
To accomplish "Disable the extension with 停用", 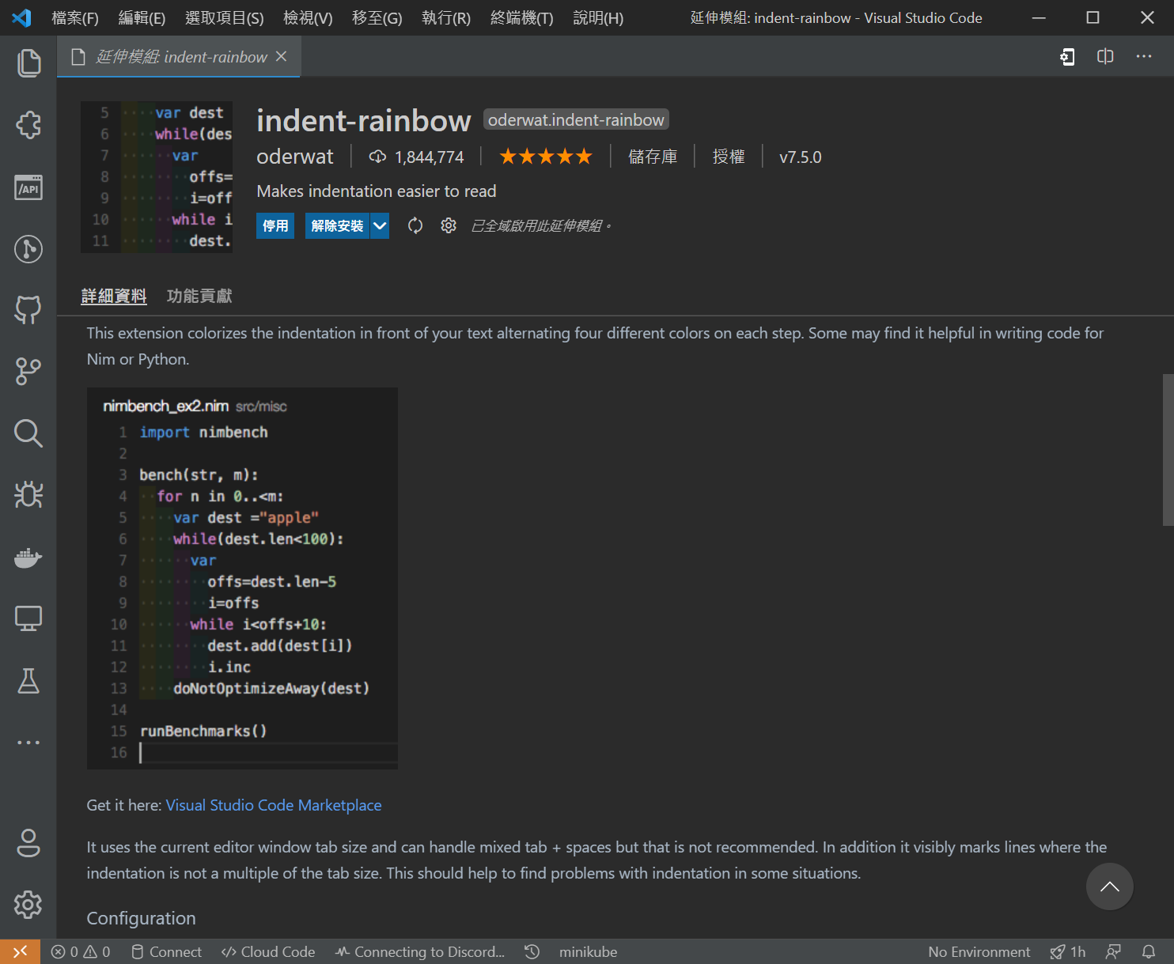I will click(275, 225).
